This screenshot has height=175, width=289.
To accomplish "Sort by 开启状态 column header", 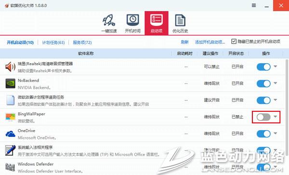I will [236, 54].
